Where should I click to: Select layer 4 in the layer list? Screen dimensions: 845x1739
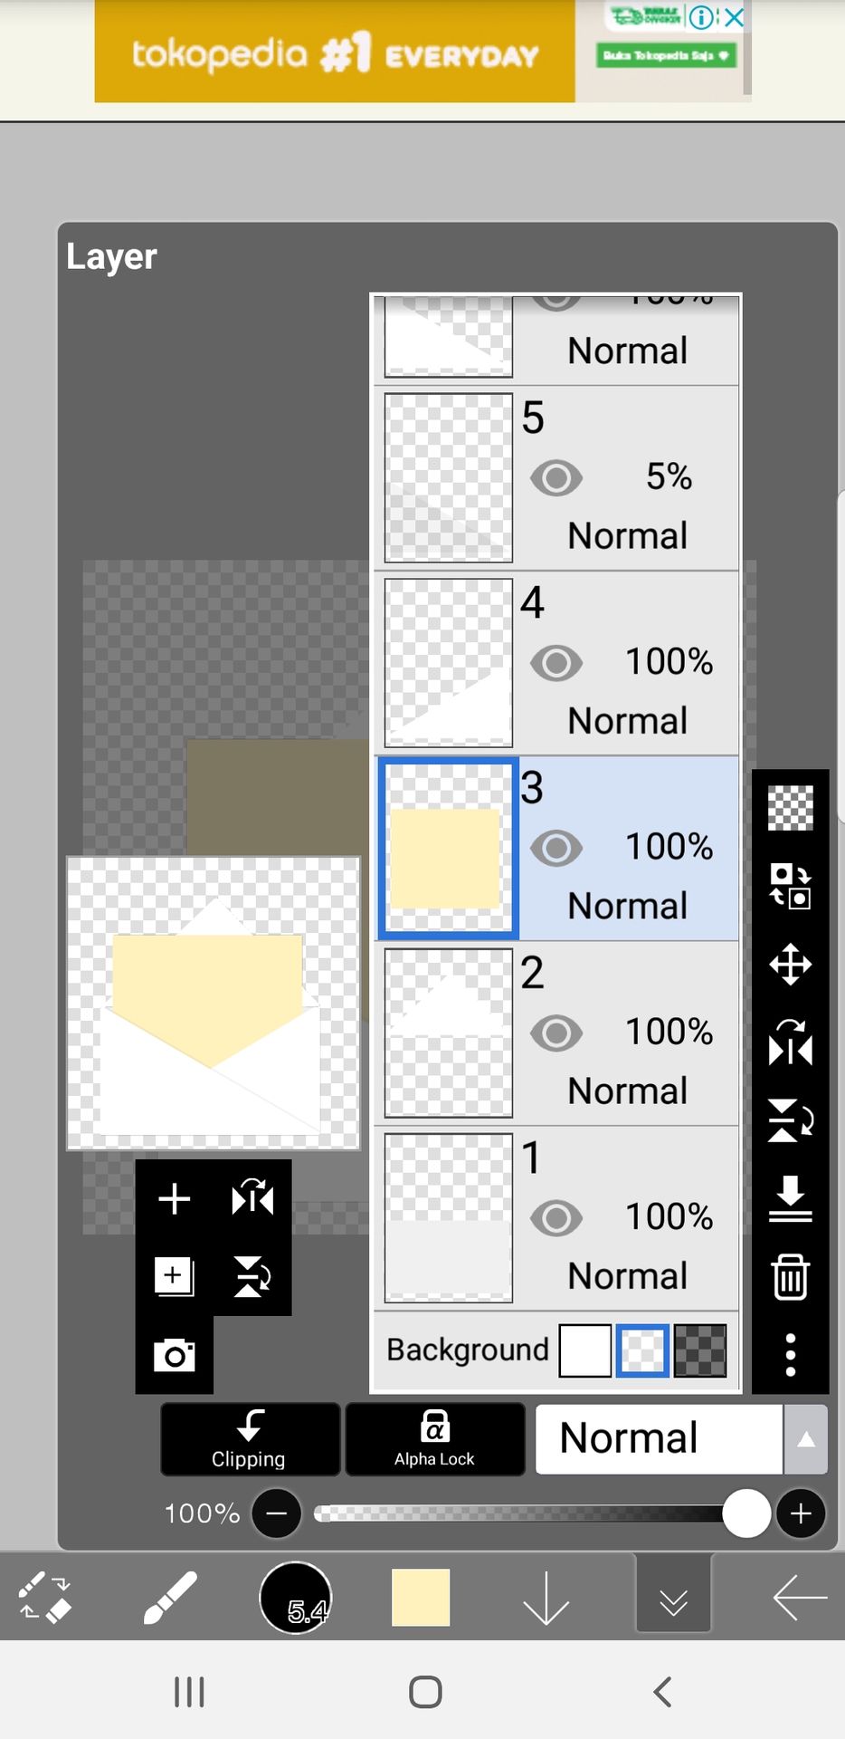pos(556,663)
